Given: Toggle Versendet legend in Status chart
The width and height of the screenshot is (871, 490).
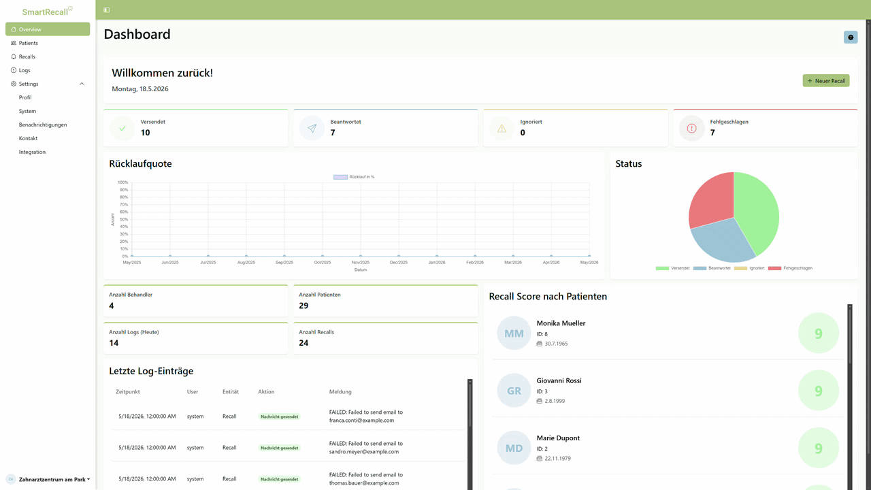Looking at the screenshot, I should 673,268.
